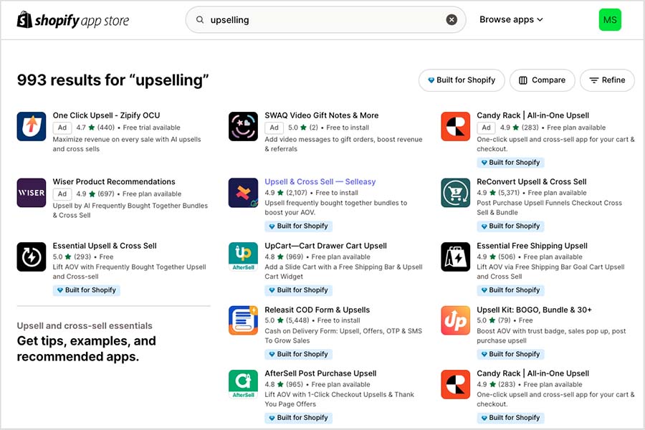Viewport: 645px width, 430px height.
Task: Open the Releasit COD Form icon
Action: 243,320
